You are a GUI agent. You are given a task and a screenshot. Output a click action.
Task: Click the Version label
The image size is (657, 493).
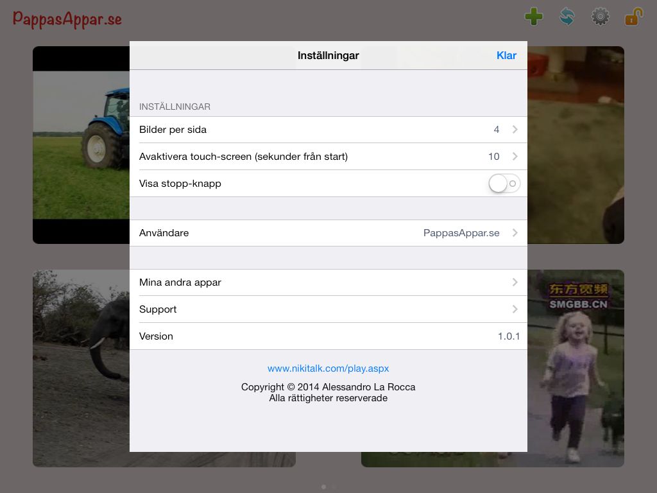point(156,336)
